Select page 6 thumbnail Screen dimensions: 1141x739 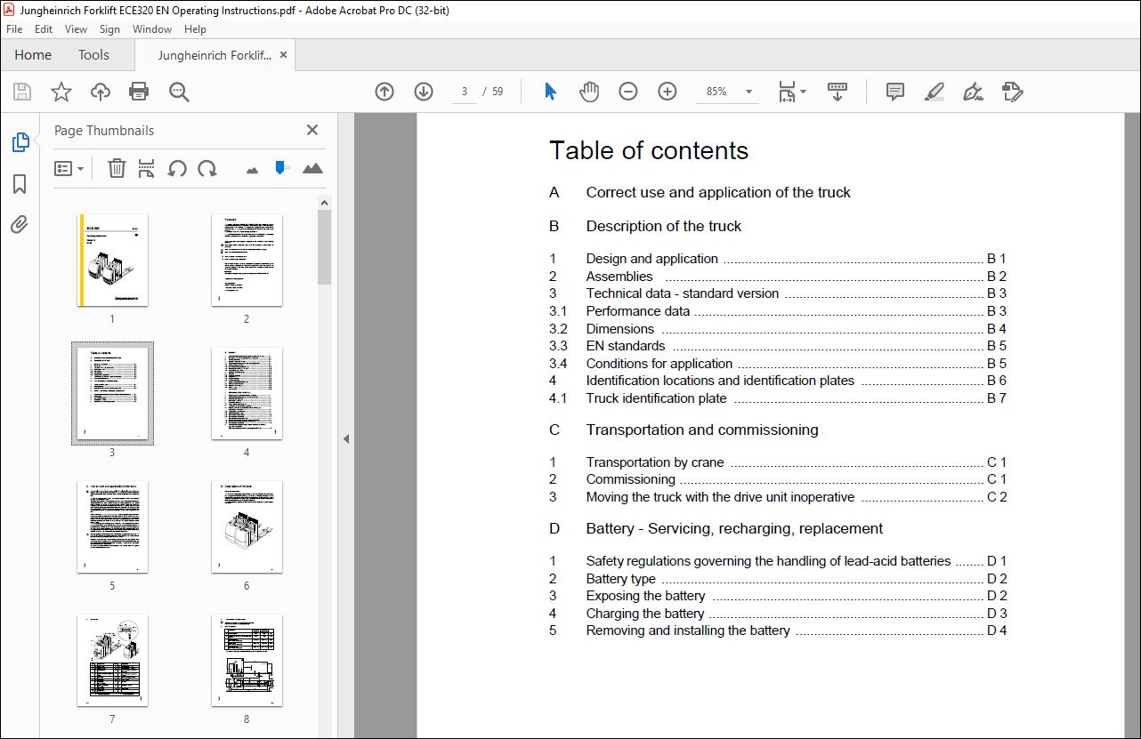tap(247, 527)
